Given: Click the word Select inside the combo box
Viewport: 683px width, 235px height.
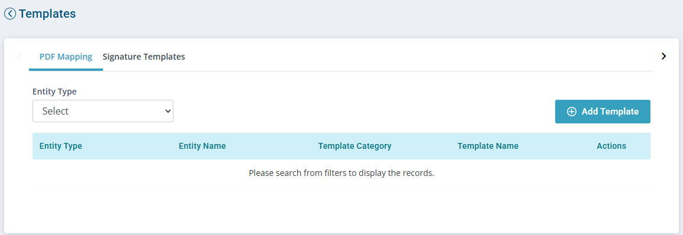Looking at the screenshot, I should pyautogui.click(x=55, y=111).
